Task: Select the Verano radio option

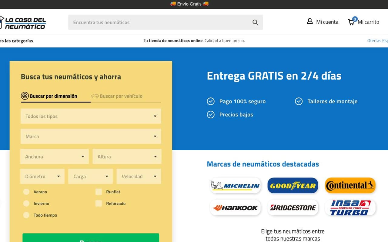Action: [x=26, y=192]
